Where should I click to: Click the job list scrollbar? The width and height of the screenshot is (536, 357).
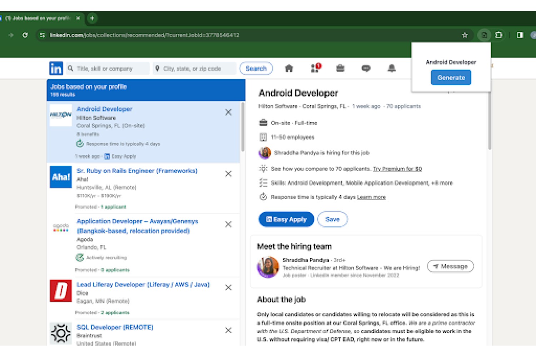243,127
